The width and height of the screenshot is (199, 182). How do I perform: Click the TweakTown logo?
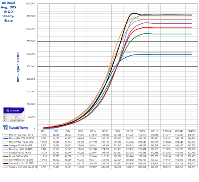(15, 127)
